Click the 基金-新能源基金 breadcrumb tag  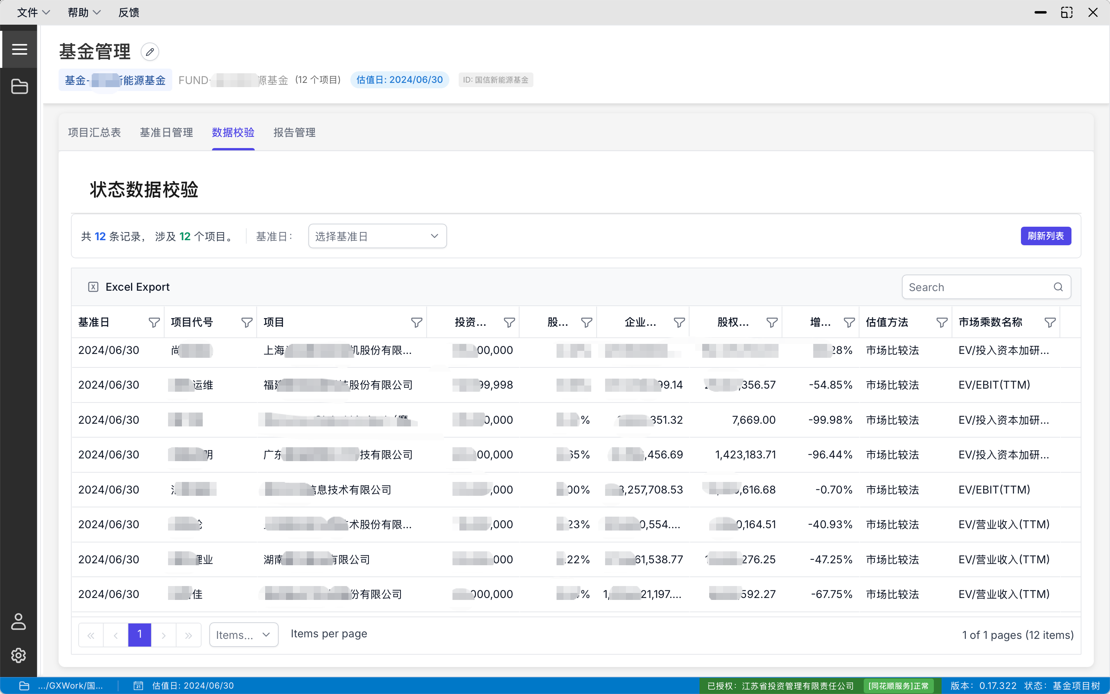pos(115,80)
